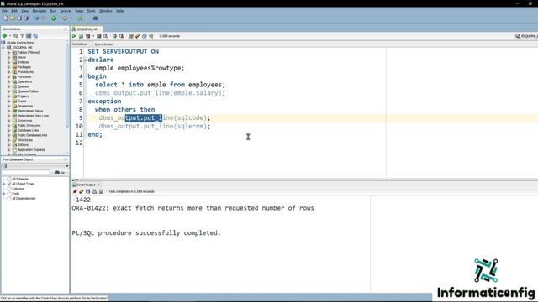Viewport: 538px width, 302px height.
Task: Select the ESQUEMA_HR worksheet tab
Action: click(87, 29)
